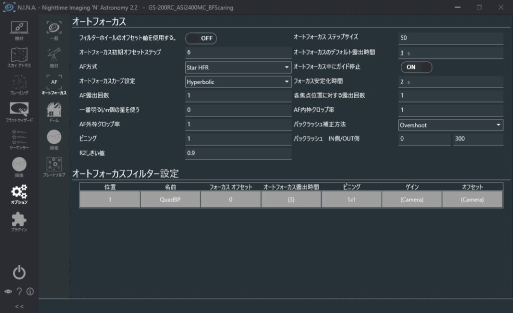Select the offset (Camera) cell in last column

[x=472, y=199]
